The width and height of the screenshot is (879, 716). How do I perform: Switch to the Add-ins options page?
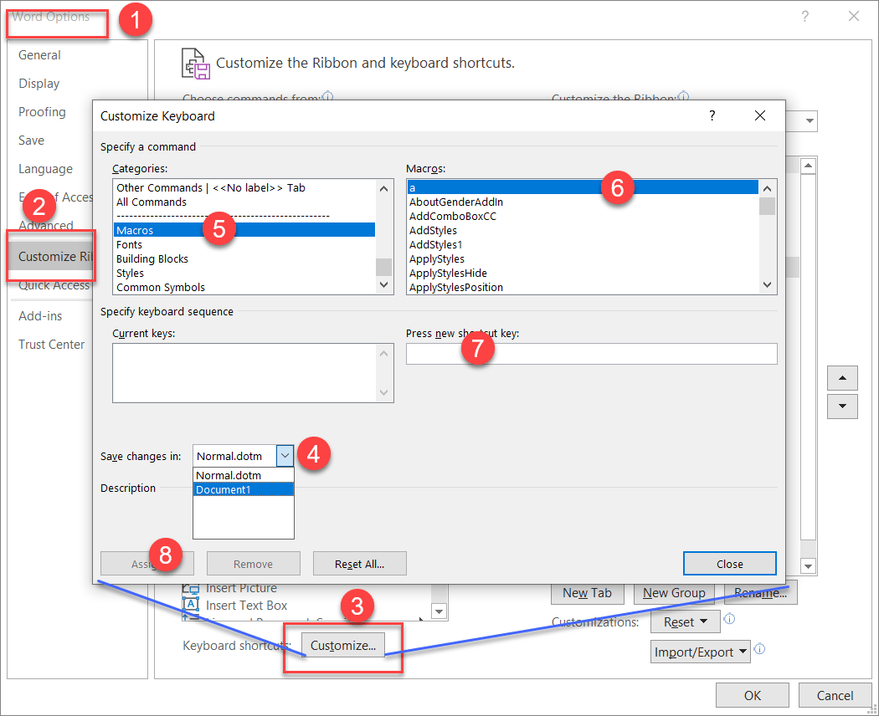(x=40, y=315)
